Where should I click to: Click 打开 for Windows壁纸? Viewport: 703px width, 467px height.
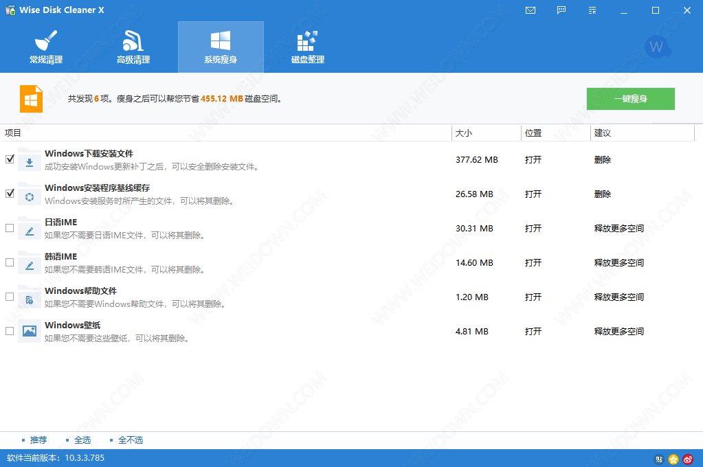[533, 332]
